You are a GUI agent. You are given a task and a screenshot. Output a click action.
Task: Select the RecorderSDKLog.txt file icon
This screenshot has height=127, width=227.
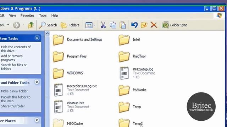point(58,90)
